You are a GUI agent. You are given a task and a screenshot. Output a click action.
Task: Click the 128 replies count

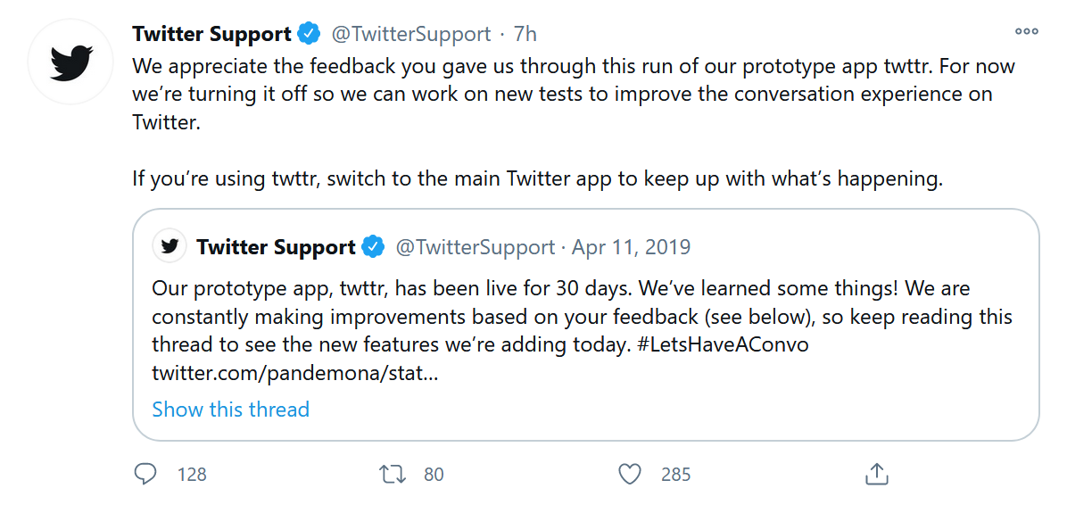click(192, 475)
